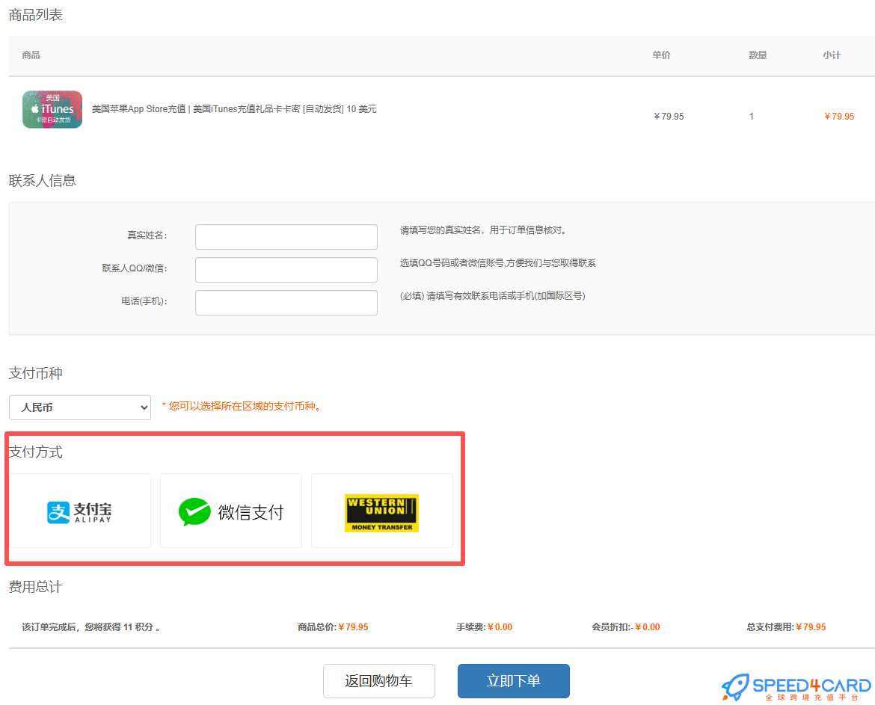Image resolution: width=875 pixels, height=705 pixels.
Task: Click the QQ/微信 contact input field
Action: tap(286, 269)
